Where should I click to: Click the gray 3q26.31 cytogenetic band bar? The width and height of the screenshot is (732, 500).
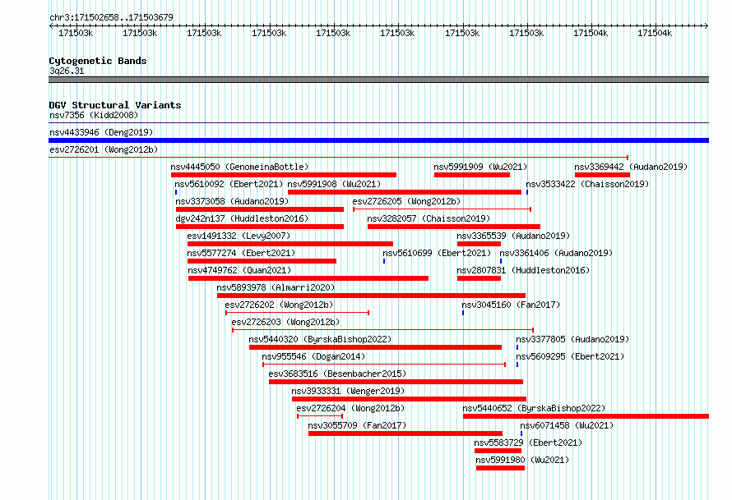pos(378,80)
